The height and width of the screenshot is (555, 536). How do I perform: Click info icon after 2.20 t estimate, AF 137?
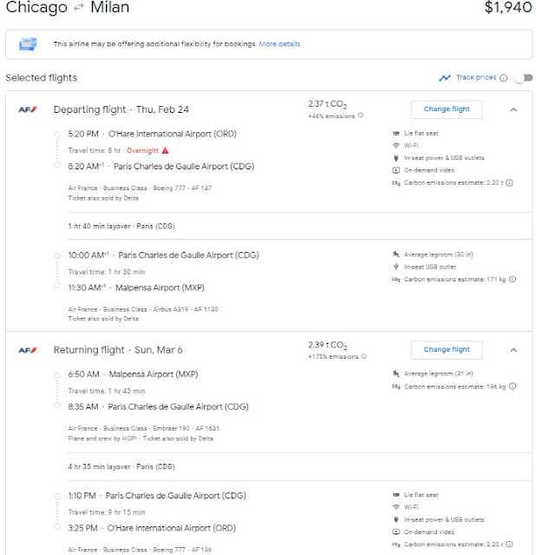pos(509,182)
